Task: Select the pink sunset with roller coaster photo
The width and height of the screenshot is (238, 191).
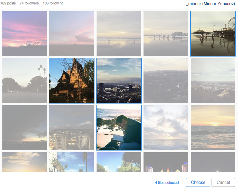Action: point(25,34)
